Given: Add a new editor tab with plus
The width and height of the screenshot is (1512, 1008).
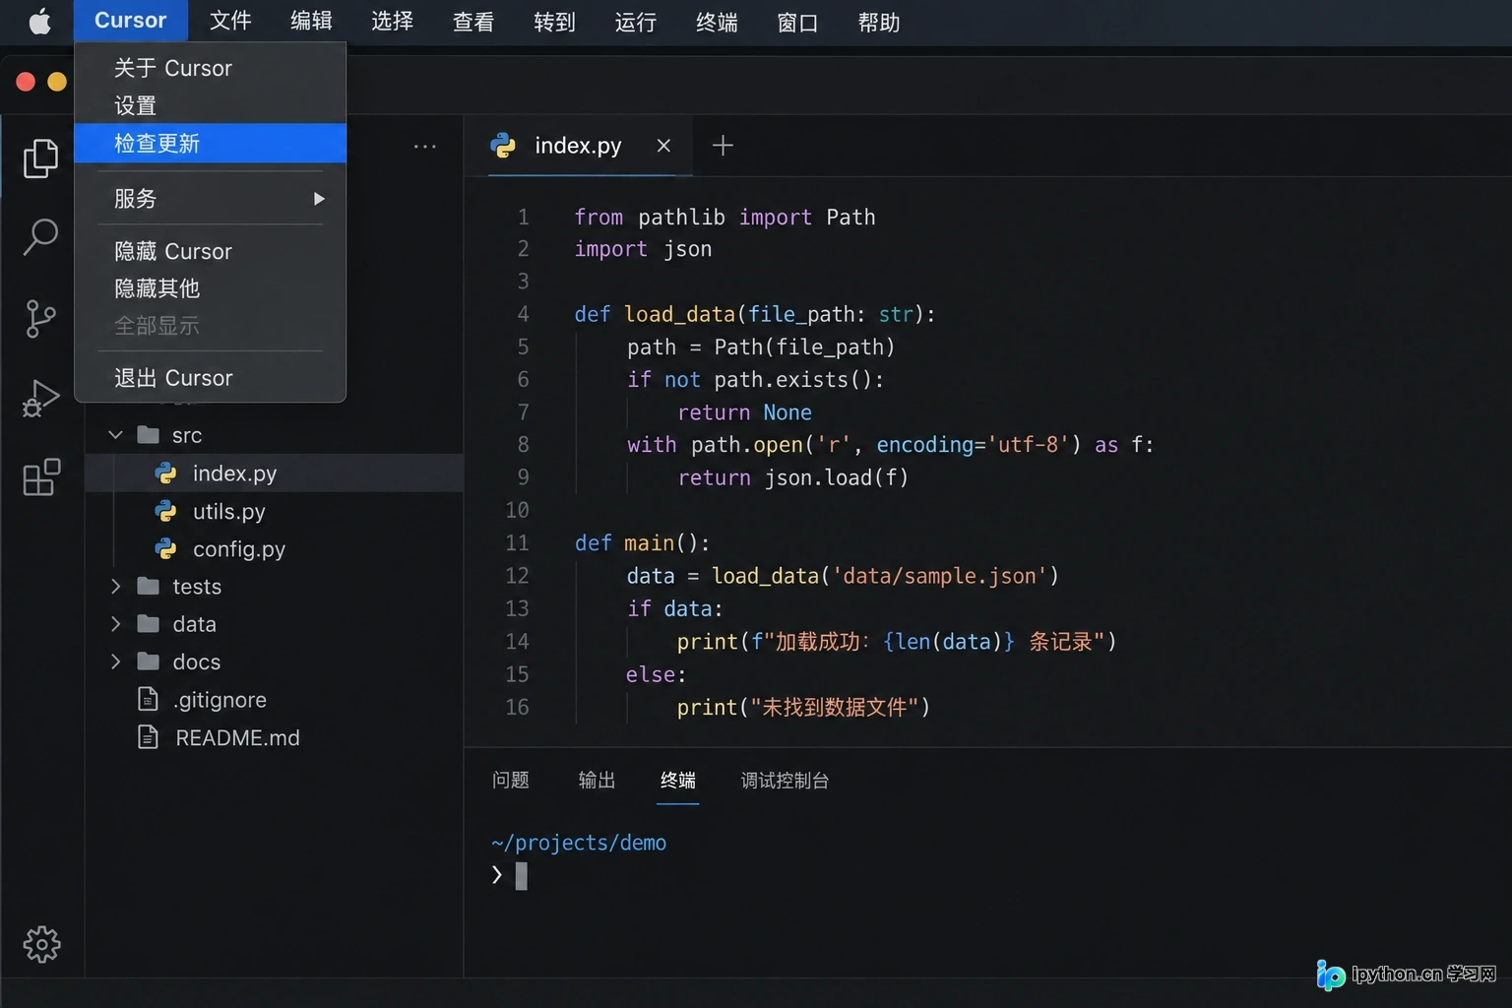Looking at the screenshot, I should click(723, 146).
